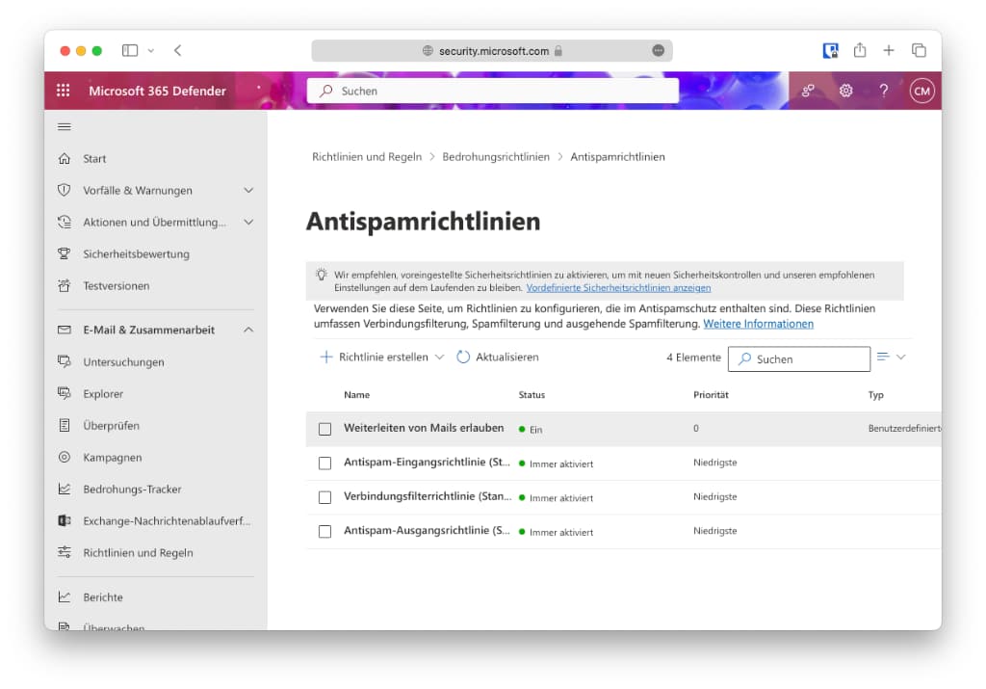Open the Safari sidebar dropdown chevron
The image size is (986, 689).
tap(151, 50)
